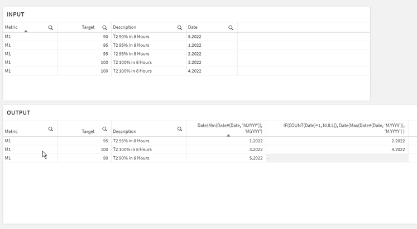Image resolution: width=417 pixels, height=229 pixels.
Task: Open OUTPUT Description column search
Action: tap(180, 129)
